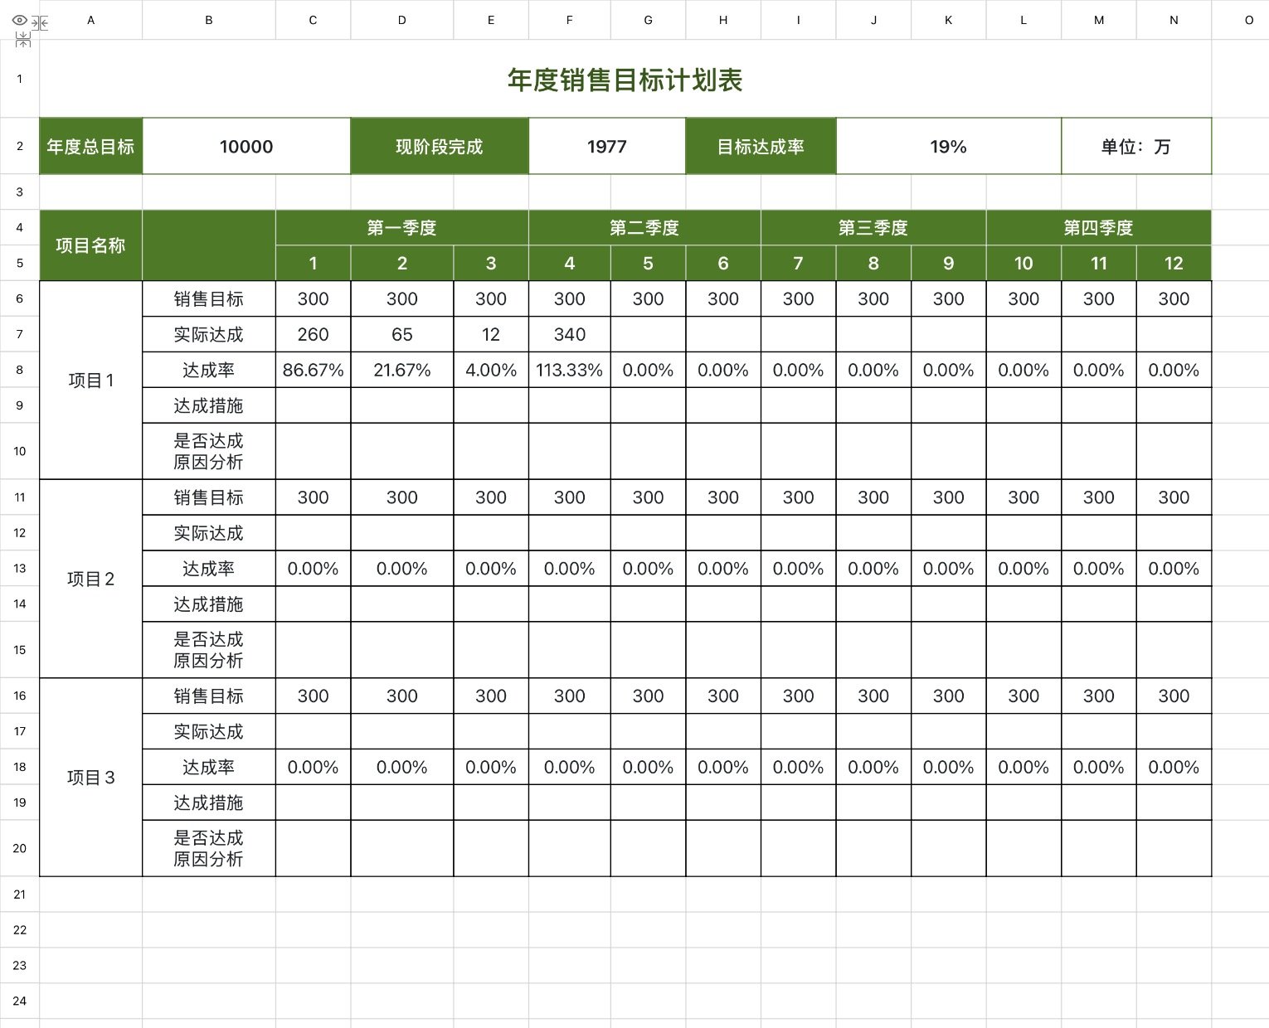
Task: Select column F header
Action: point(570,20)
